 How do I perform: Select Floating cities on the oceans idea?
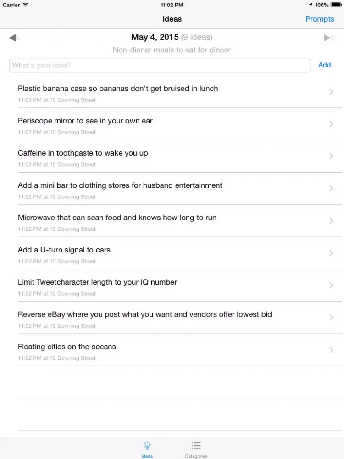point(180,350)
